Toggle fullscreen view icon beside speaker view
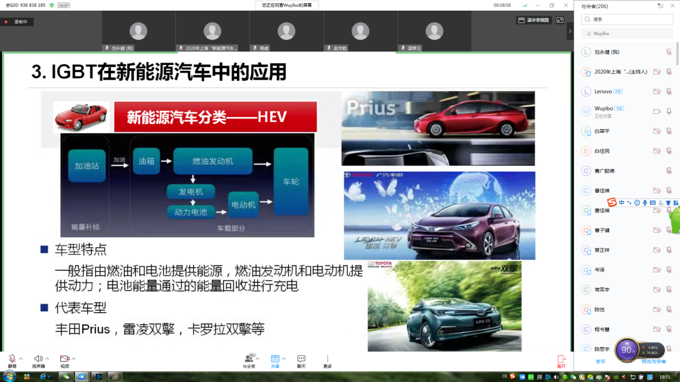This screenshot has height=382, width=680. pyautogui.click(x=561, y=20)
